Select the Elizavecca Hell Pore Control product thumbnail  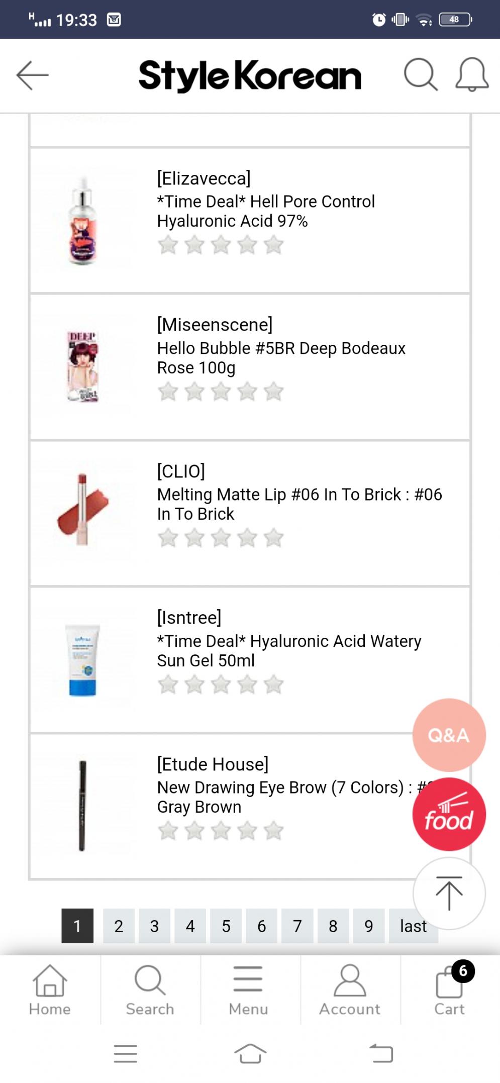pyautogui.click(x=83, y=220)
